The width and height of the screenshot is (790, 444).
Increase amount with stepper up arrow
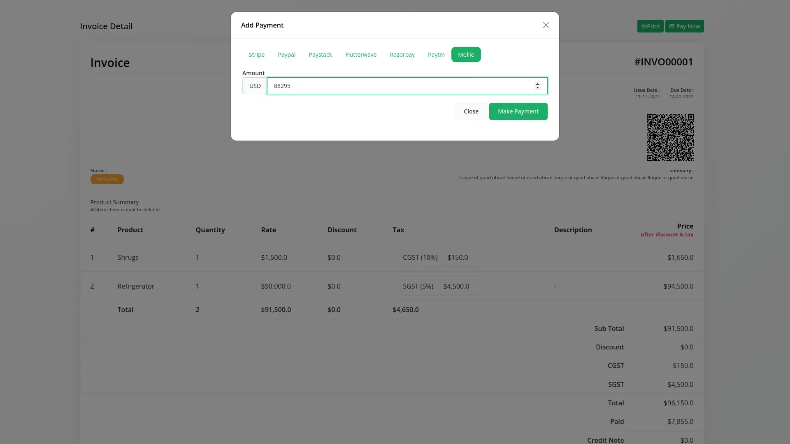pos(537,83)
